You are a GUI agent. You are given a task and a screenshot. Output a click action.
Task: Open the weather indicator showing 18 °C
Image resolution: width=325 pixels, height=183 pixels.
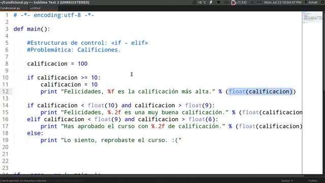(200, 3)
